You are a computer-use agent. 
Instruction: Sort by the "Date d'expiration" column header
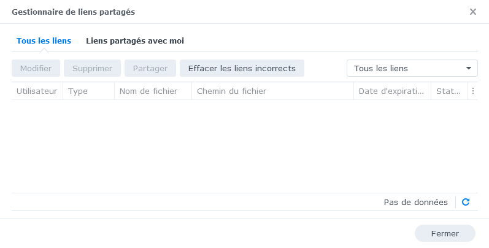click(391, 91)
